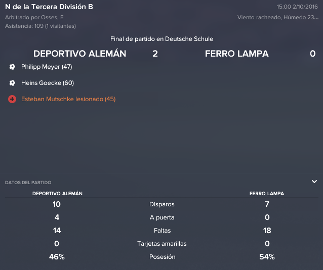Click the goal ball icon beside Philipp Meyer
The height and width of the screenshot is (270, 323).
[12, 67]
